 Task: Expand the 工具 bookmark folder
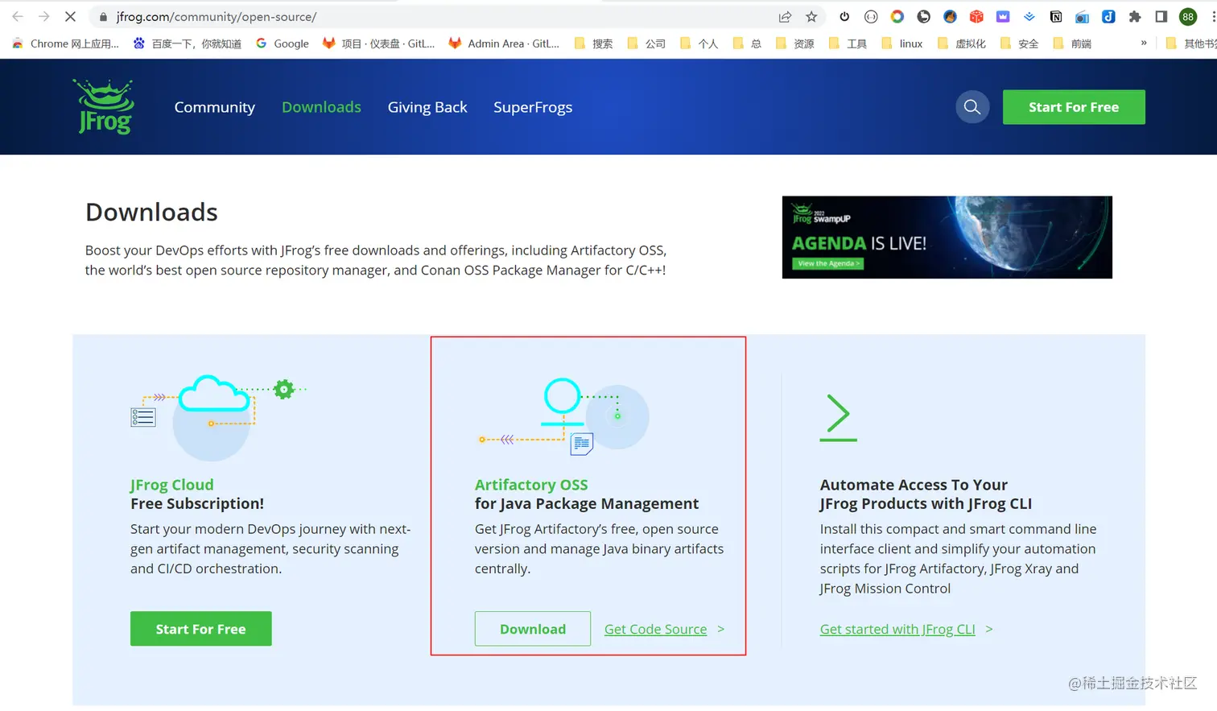pyautogui.click(x=848, y=43)
